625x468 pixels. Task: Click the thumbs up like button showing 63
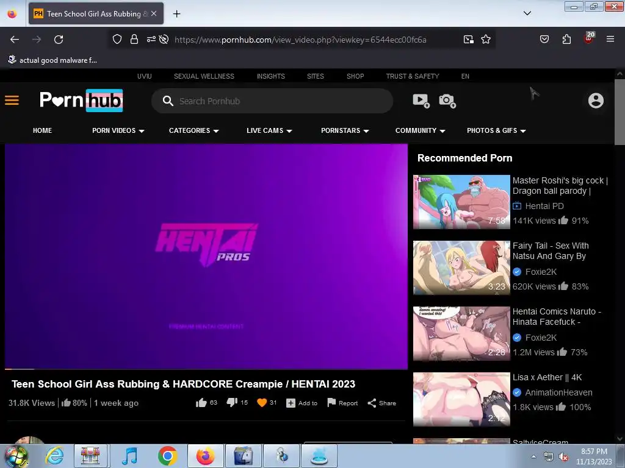(x=206, y=403)
